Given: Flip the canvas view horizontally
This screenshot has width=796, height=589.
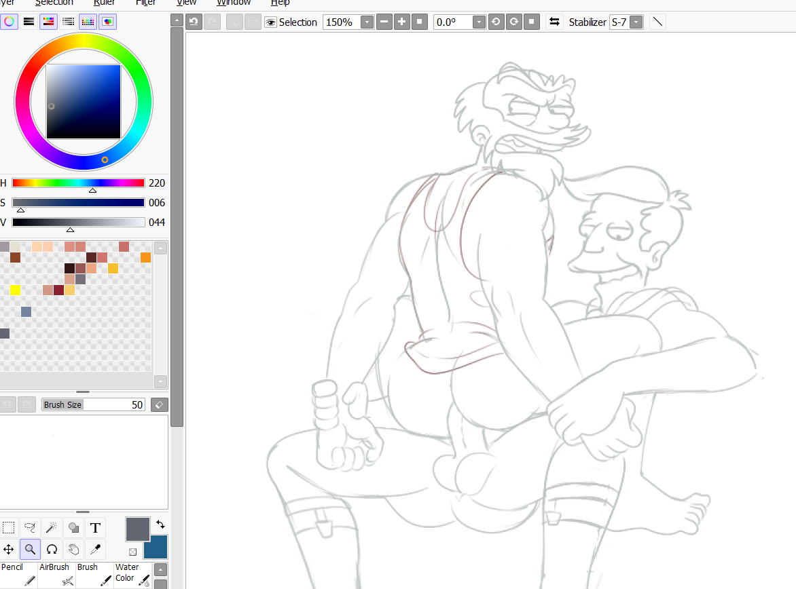Looking at the screenshot, I should pos(555,22).
